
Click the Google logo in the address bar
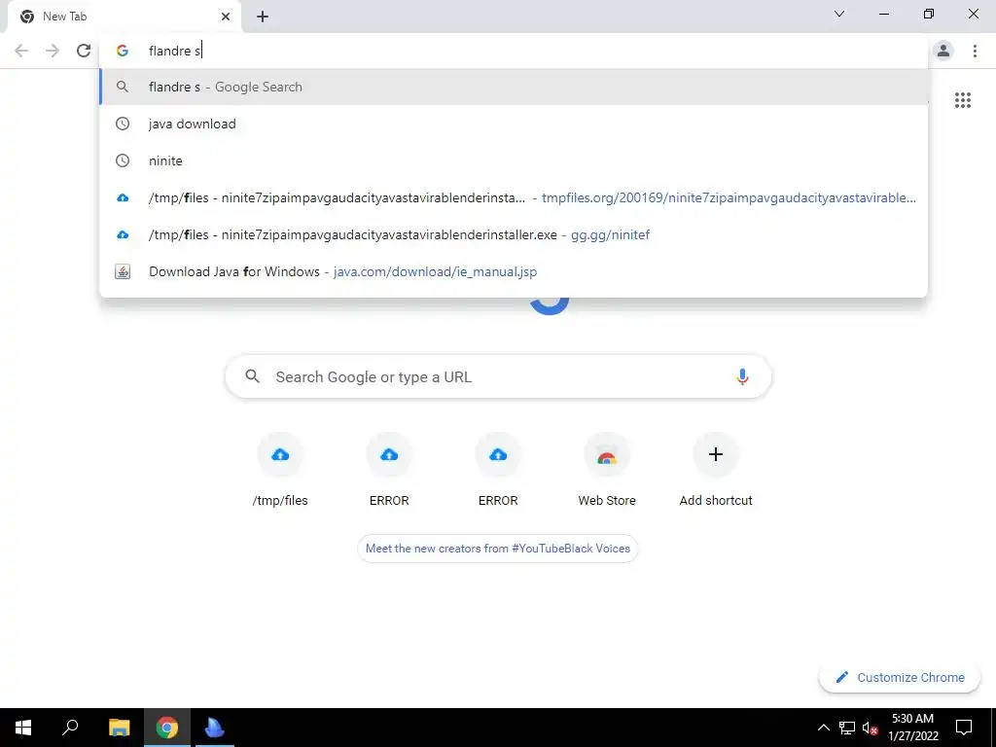point(123,51)
